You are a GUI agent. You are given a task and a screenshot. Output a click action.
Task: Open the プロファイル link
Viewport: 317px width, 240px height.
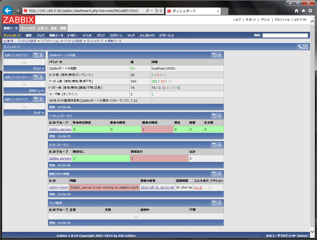coord(282,20)
